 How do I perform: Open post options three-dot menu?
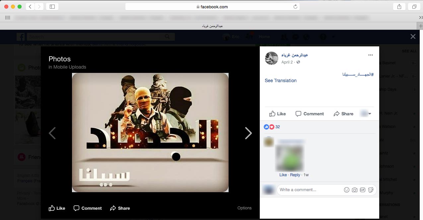(x=370, y=55)
